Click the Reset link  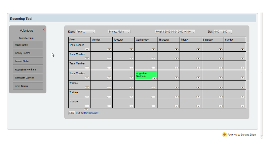(x=87, y=113)
